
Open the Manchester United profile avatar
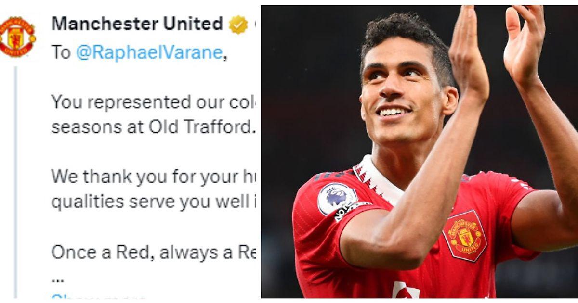(x=17, y=38)
